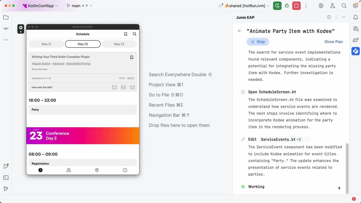
Task: Open the Registration schedule item
Action: point(83,162)
